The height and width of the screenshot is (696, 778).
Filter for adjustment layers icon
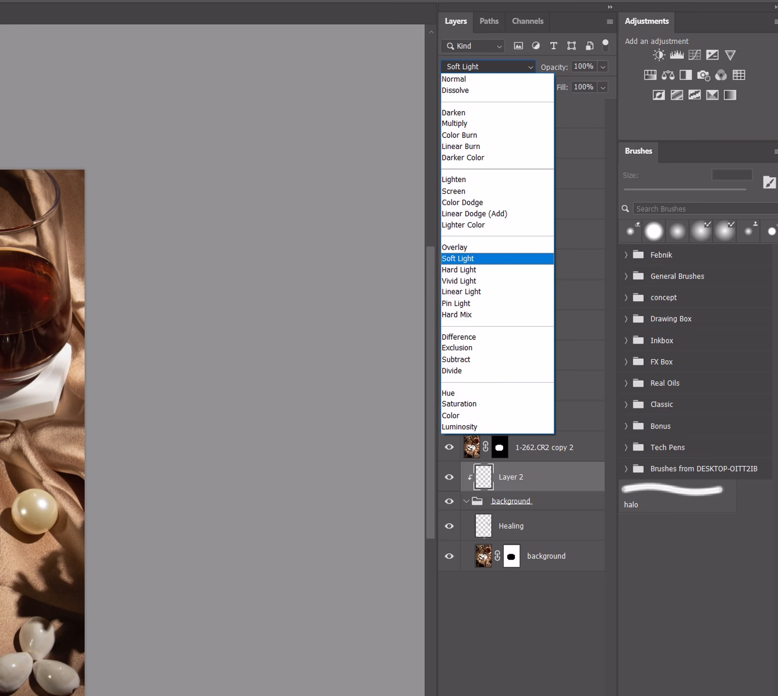(536, 46)
